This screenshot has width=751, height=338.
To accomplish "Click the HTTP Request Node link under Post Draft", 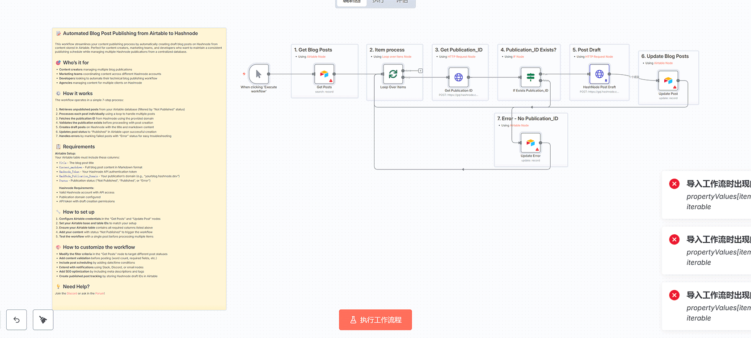I will pyautogui.click(x=599, y=57).
